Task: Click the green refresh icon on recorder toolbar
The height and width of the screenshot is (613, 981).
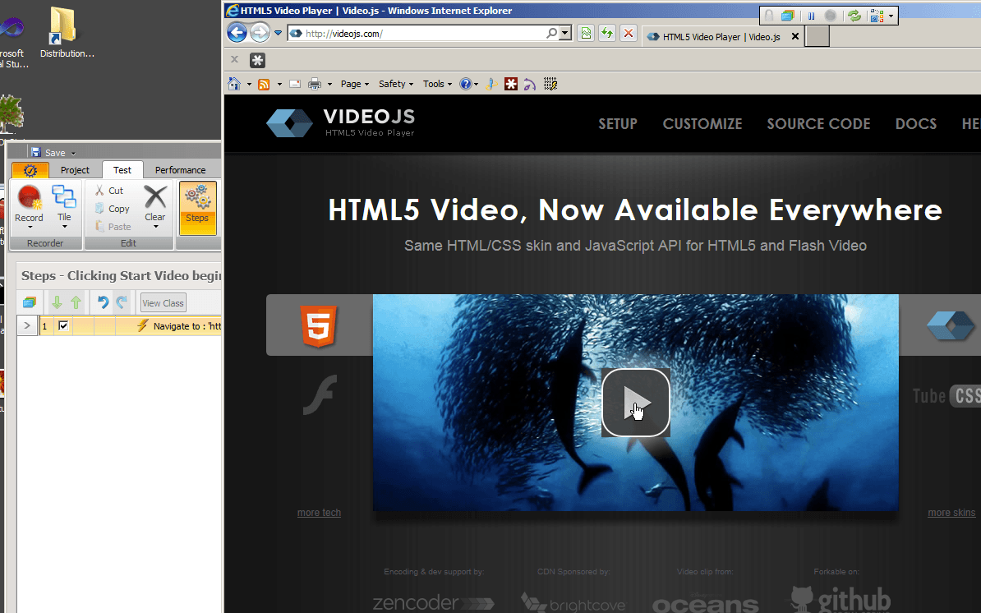Action: click(854, 16)
